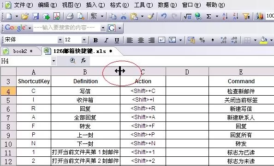Open the 格式(O) menu
This screenshot has width=274, height=166.
[x=119, y=5]
